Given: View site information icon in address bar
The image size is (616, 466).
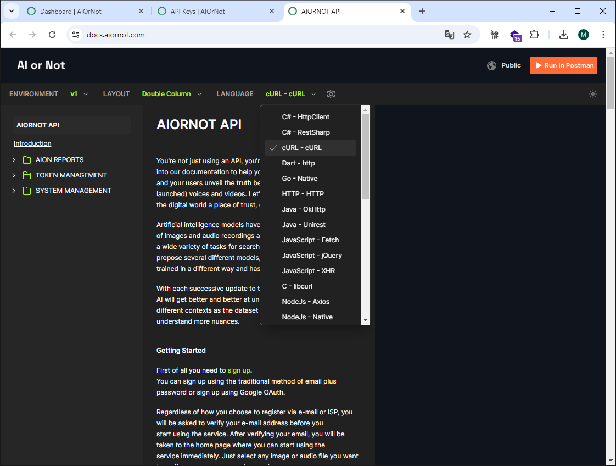Looking at the screenshot, I should click(76, 35).
